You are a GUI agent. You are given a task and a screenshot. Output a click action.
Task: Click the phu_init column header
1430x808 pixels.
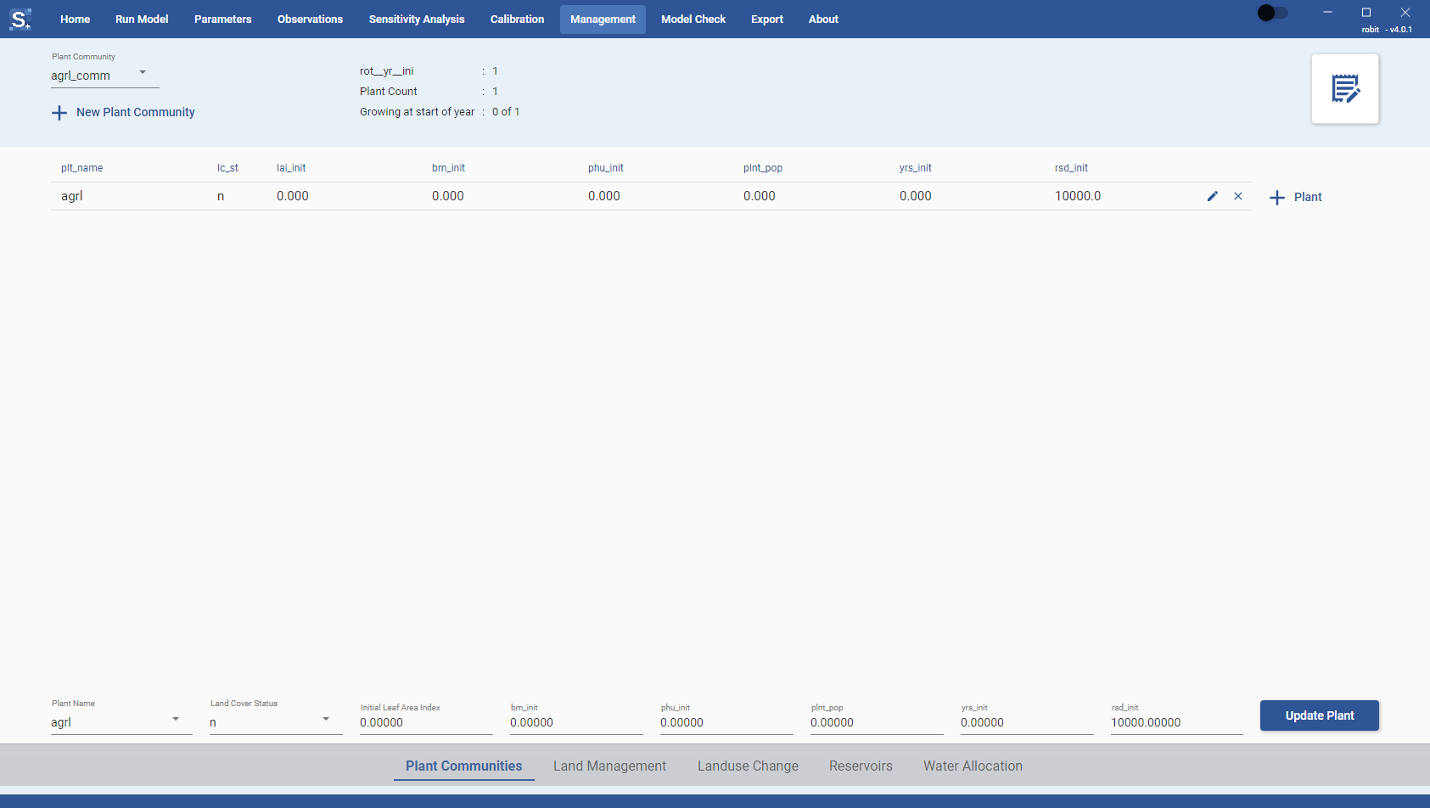point(606,168)
